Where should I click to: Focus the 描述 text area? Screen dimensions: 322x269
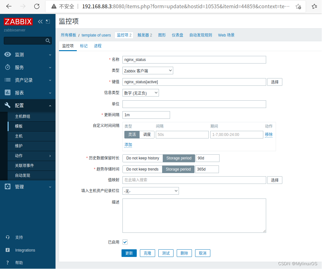194,216
